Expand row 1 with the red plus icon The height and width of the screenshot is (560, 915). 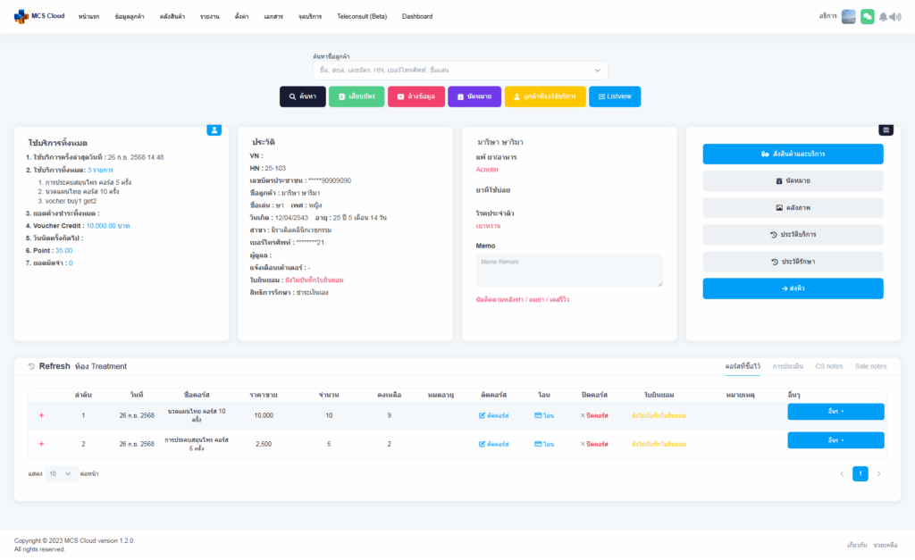(x=41, y=415)
